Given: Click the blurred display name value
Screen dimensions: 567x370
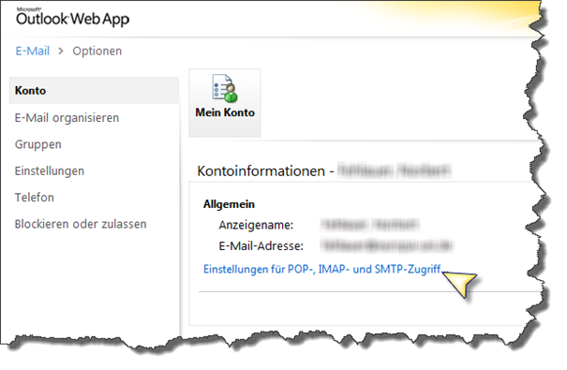Looking at the screenshot, I should [369, 225].
